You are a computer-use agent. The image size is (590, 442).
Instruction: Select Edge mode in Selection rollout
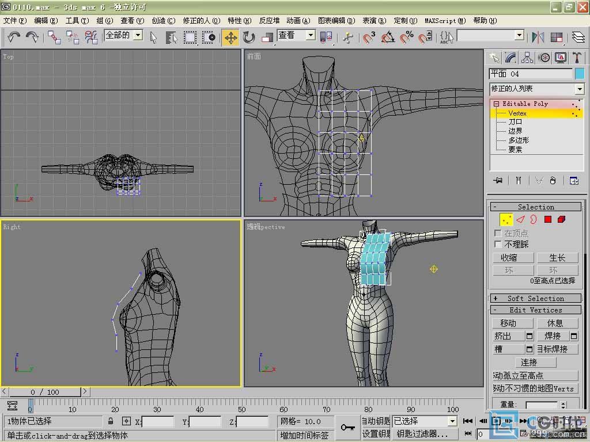[x=520, y=219]
